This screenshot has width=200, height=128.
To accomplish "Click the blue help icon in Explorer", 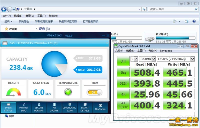I will [x=194, y=21].
